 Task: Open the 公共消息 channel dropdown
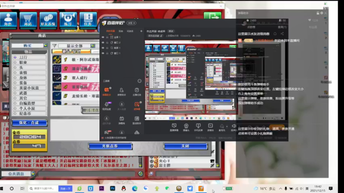click(x=33, y=174)
